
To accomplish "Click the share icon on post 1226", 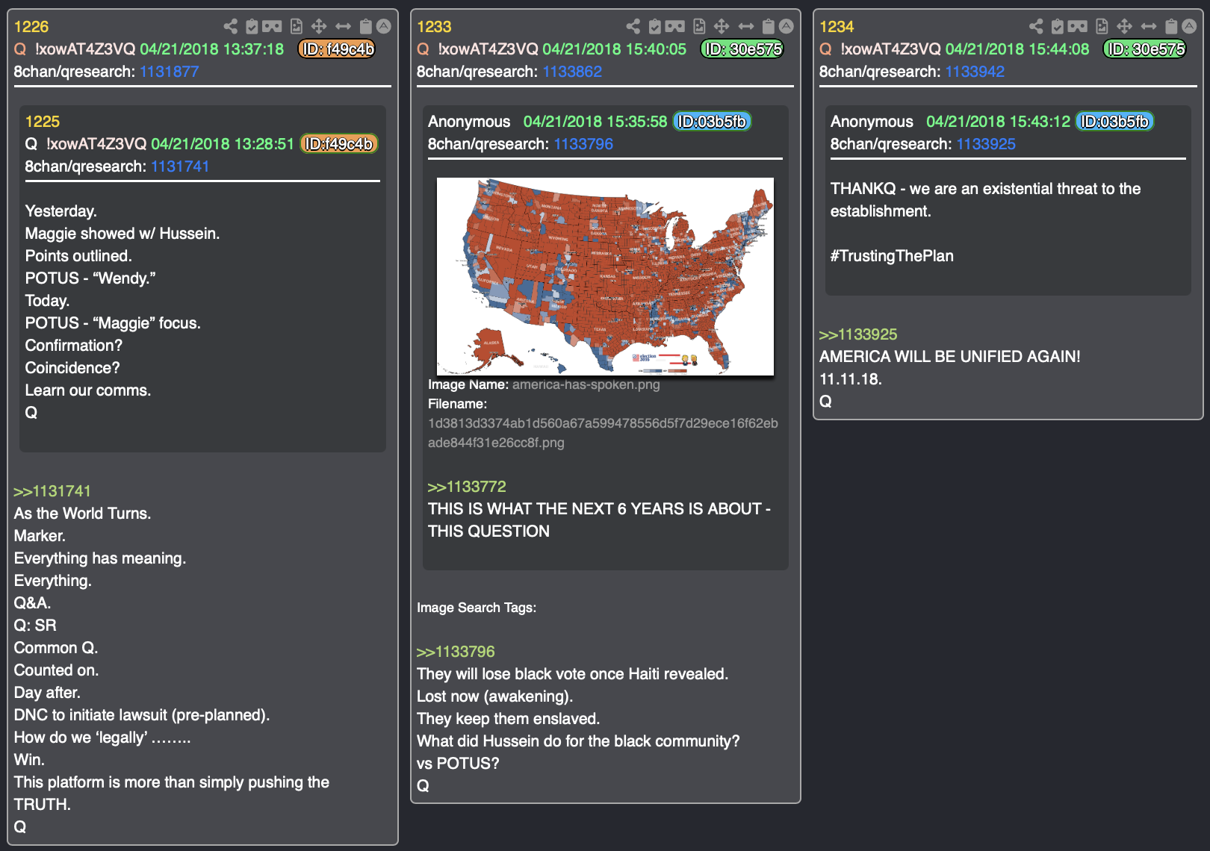I will pos(231,27).
